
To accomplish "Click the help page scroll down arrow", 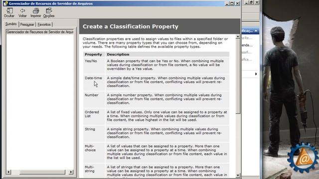I will (x=238, y=175).
